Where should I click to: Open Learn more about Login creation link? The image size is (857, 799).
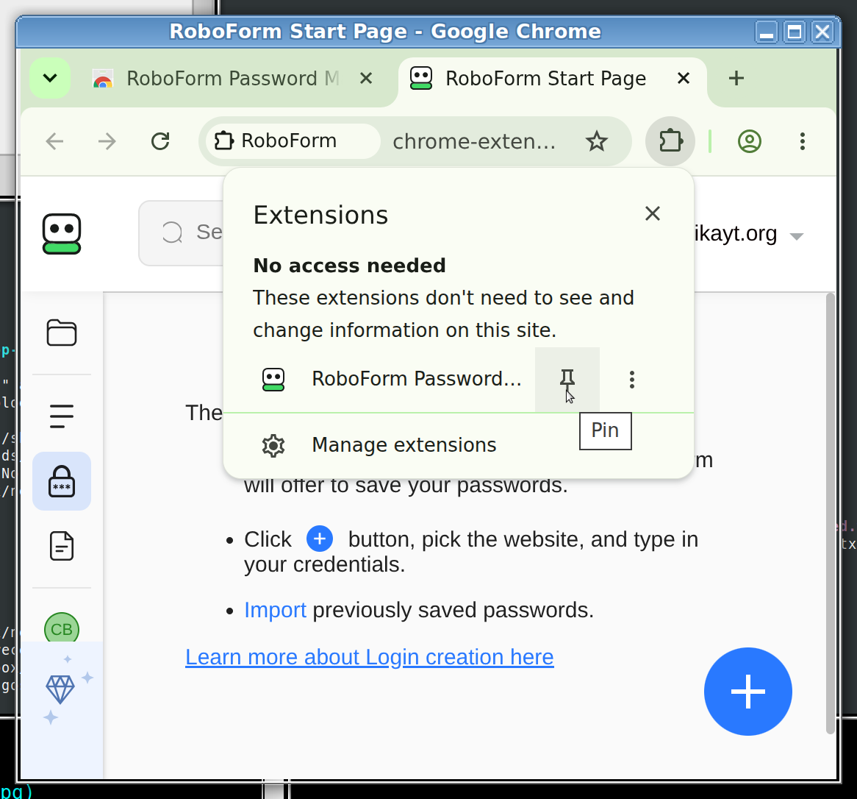(370, 657)
